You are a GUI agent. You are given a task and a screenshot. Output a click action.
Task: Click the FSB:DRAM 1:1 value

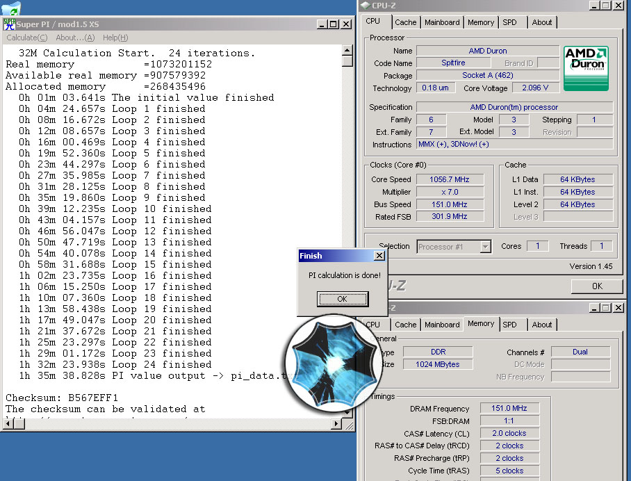pos(509,421)
